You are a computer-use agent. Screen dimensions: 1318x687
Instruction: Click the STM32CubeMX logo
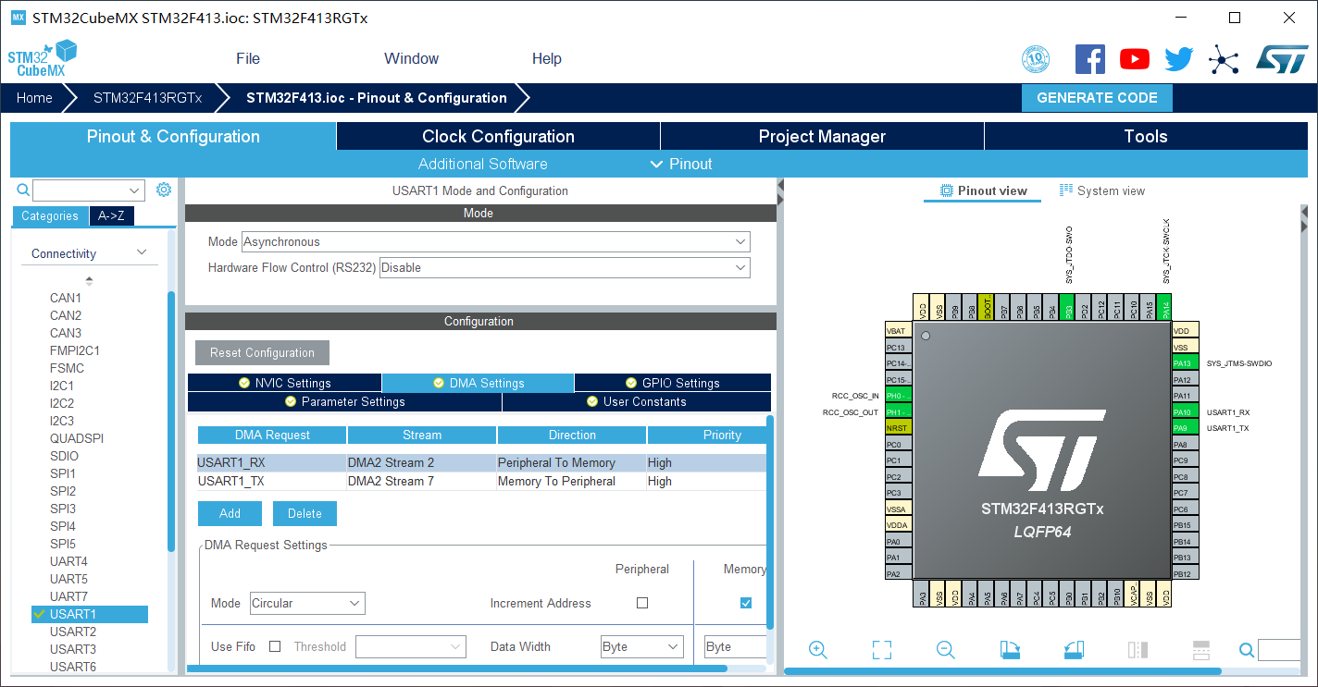(x=43, y=59)
